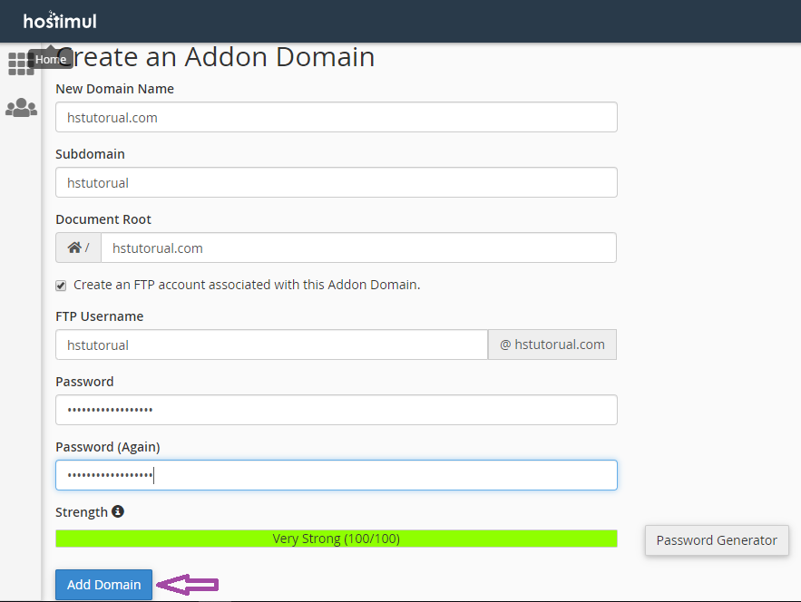Open the Password Generator
This screenshot has width=801, height=602.
tap(717, 540)
